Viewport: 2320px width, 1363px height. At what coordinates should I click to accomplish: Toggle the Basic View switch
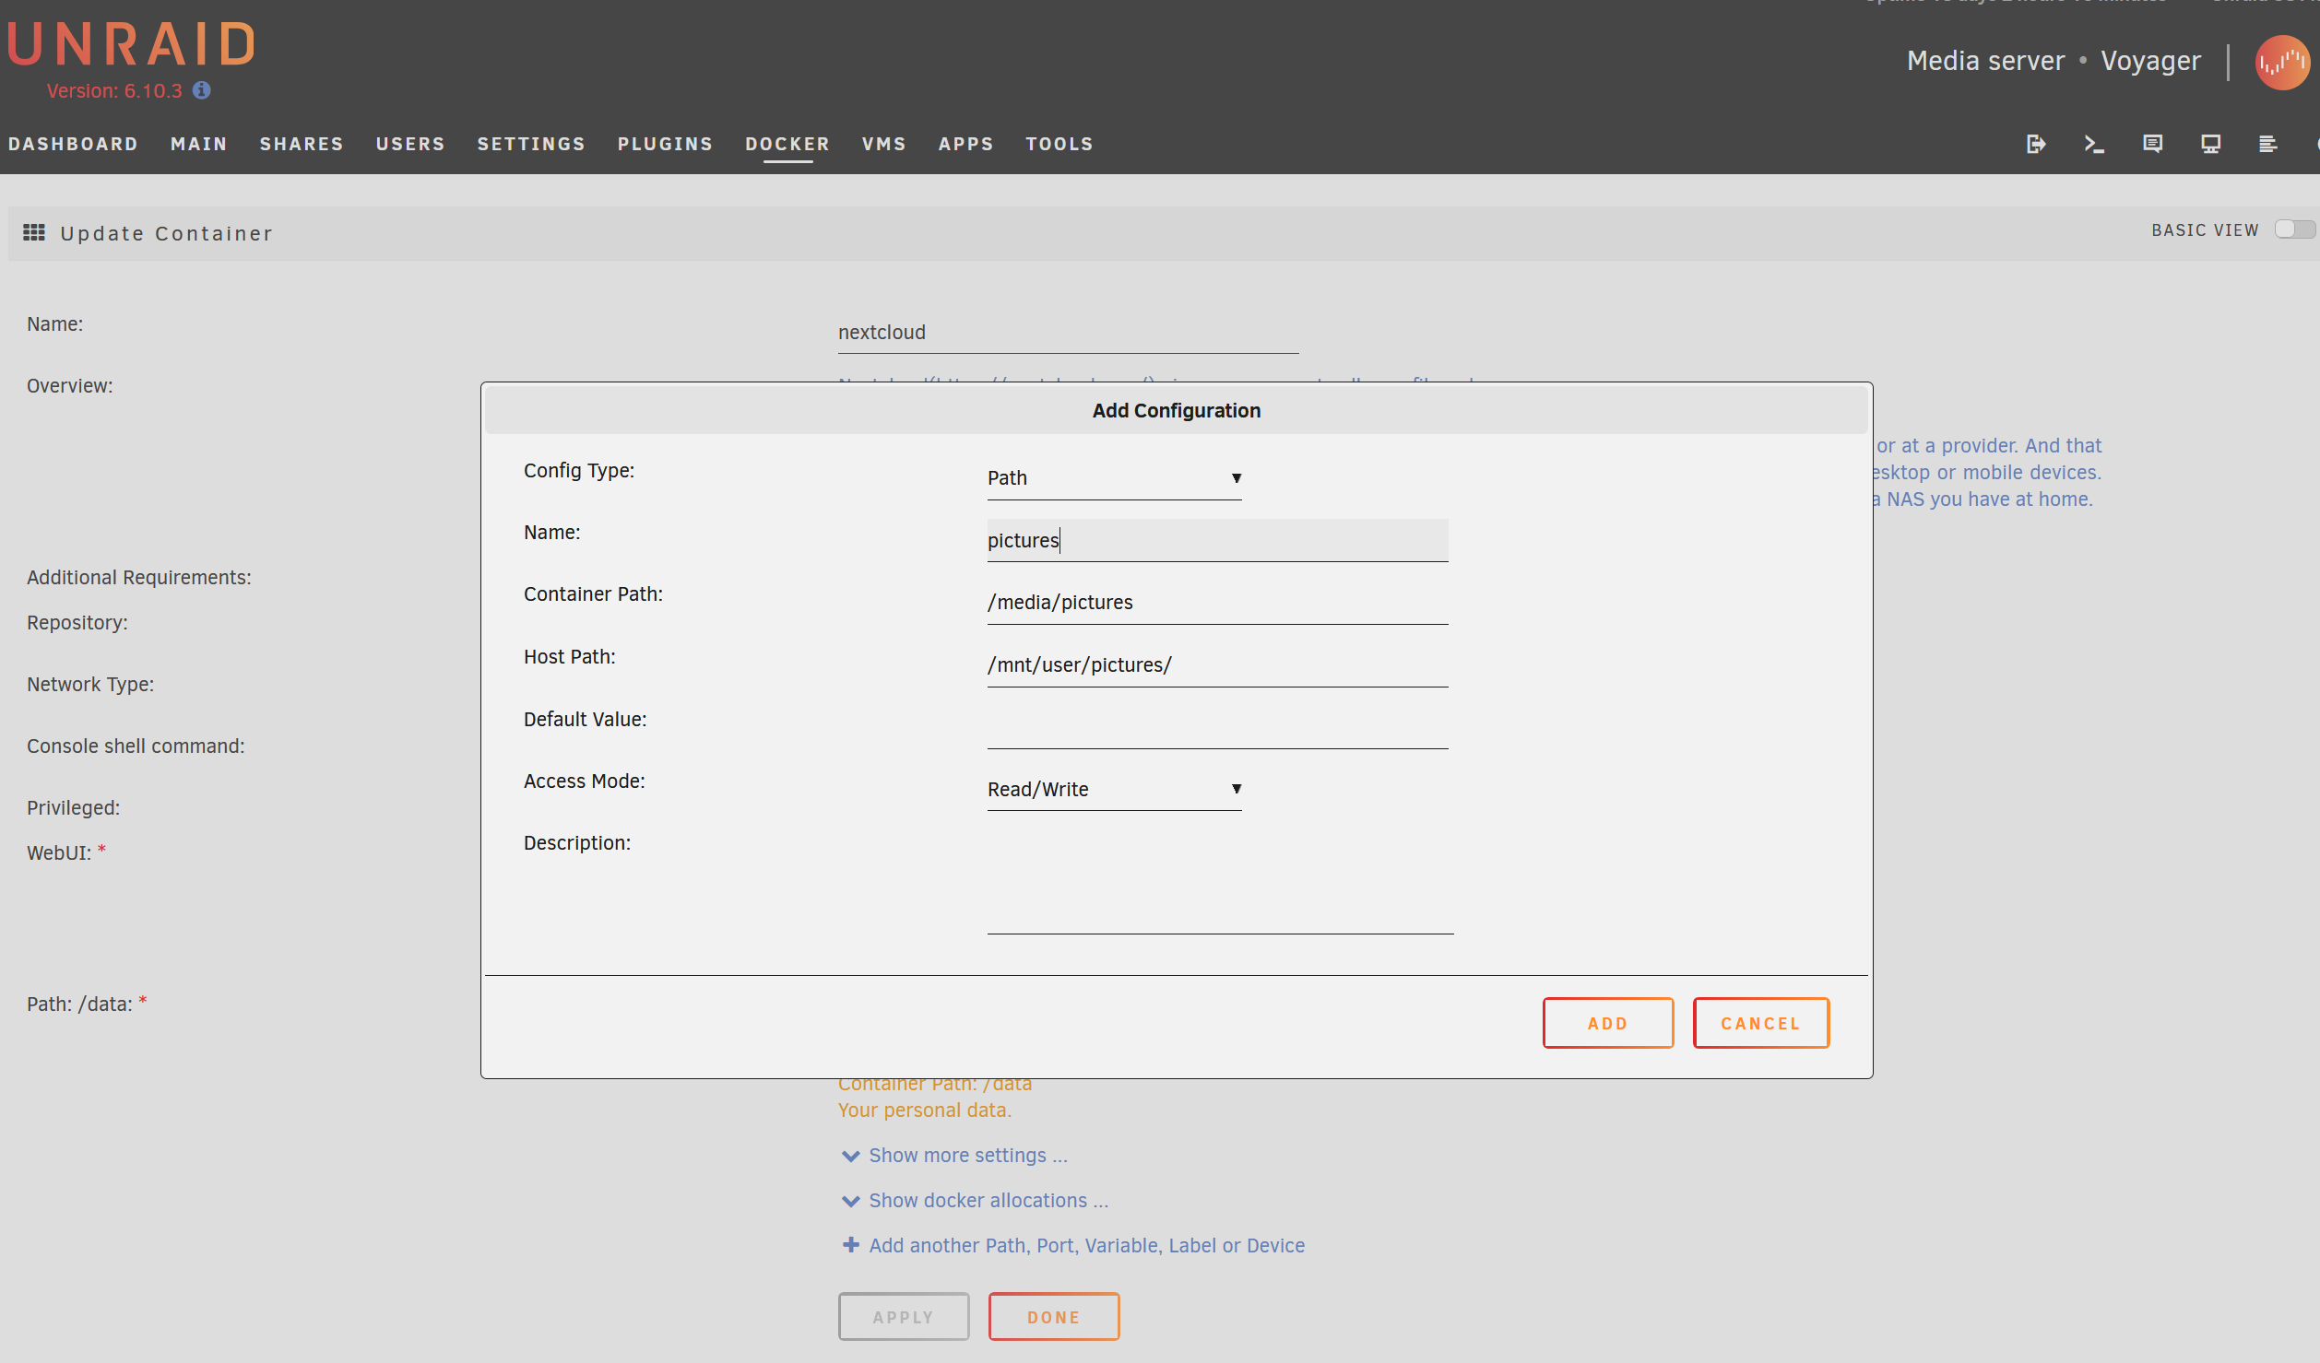(x=2294, y=229)
